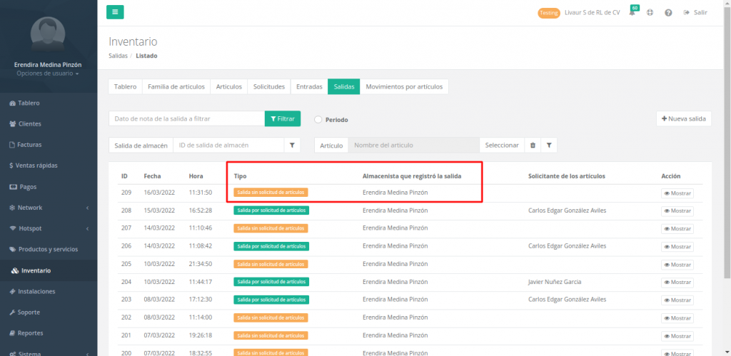Image resolution: width=731 pixels, height=356 pixels.
Task: Click the Nueva salida button
Action: [x=683, y=118]
